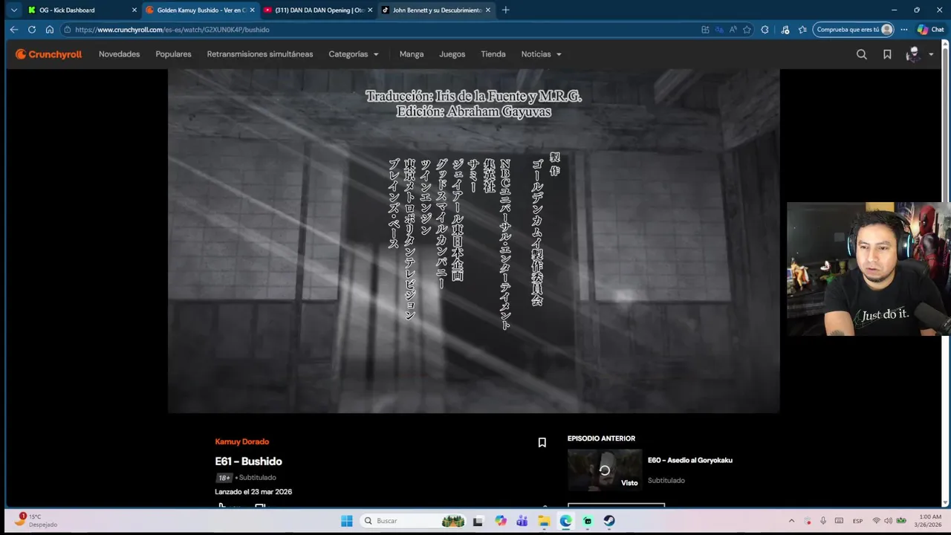Open Microsoft Teams on taskbar
This screenshot has width=951, height=535.
coord(522,521)
